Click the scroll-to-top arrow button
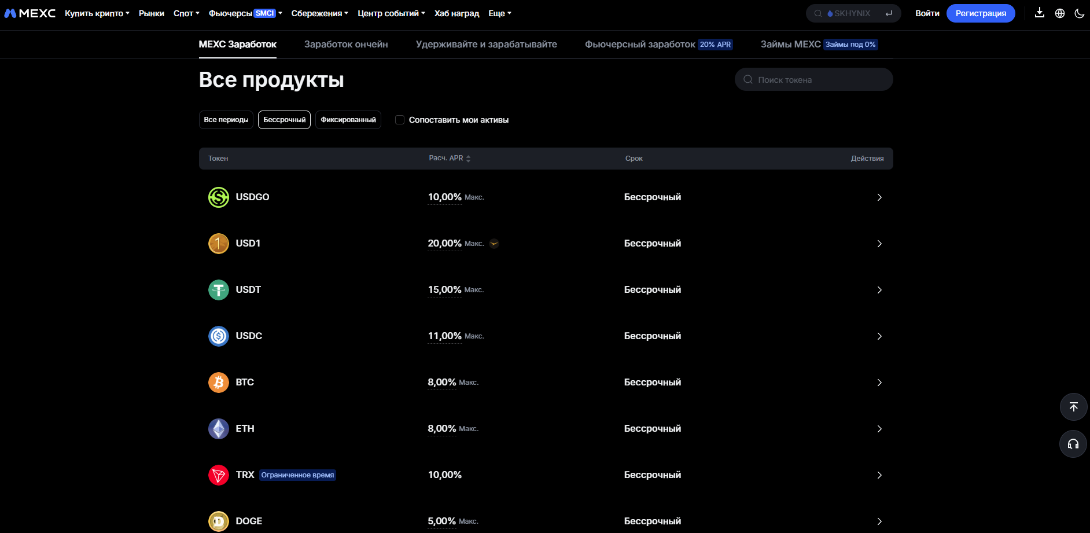The width and height of the screenshot is (1090, 533). coord(1074,407)
